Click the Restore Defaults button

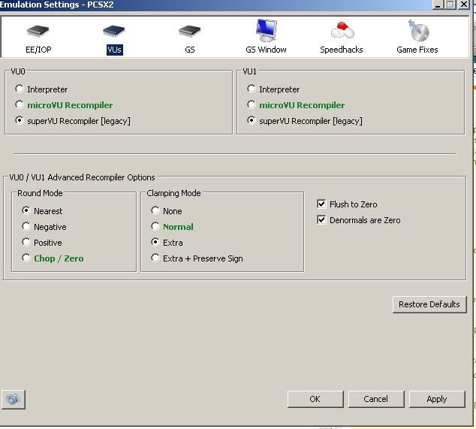[429, 304]
